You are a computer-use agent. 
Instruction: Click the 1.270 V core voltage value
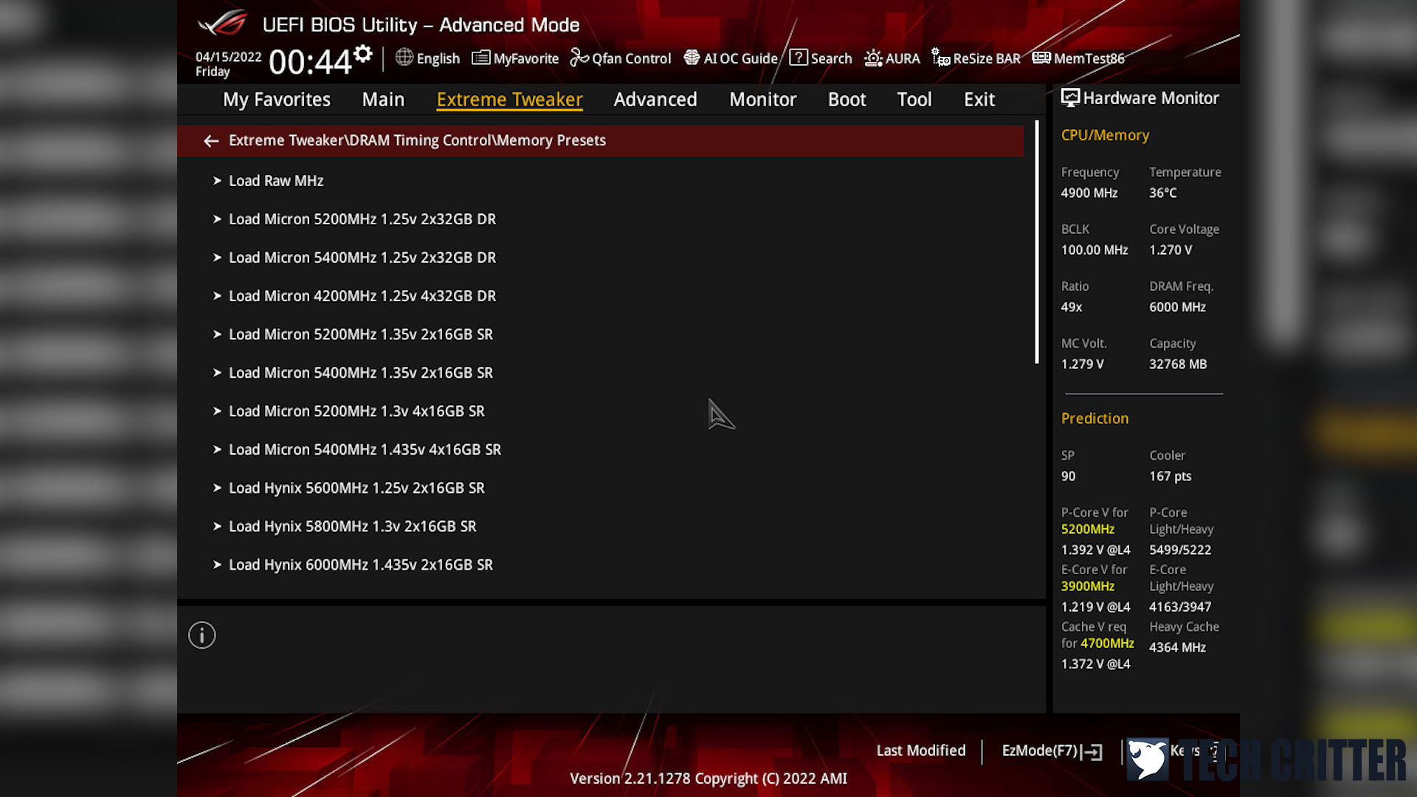[1170, 250]
